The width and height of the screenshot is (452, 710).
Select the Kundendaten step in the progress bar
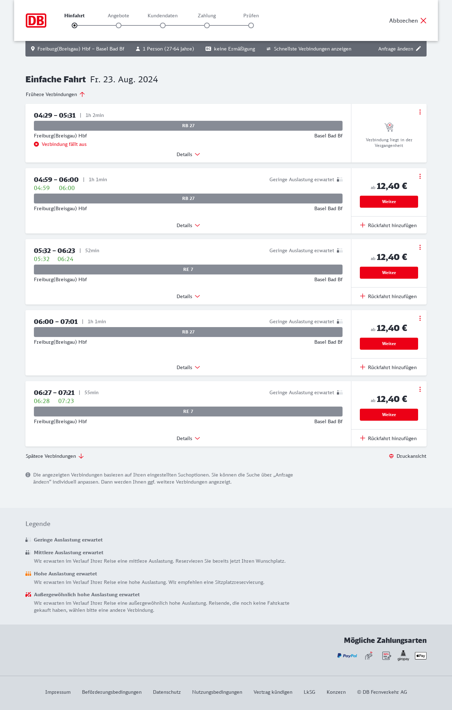pos(163,25)
